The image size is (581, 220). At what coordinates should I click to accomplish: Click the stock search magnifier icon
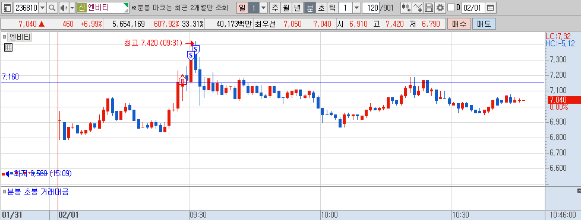[x=52, y=7]
